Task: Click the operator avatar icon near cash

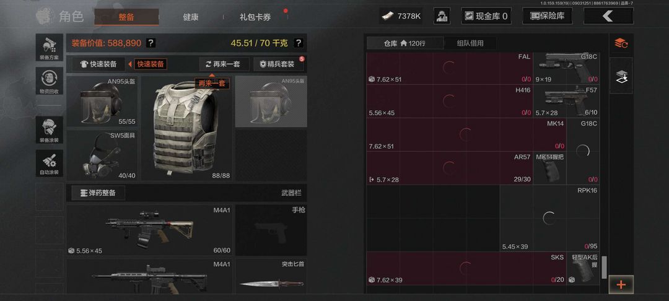Action: coord(442,16)
